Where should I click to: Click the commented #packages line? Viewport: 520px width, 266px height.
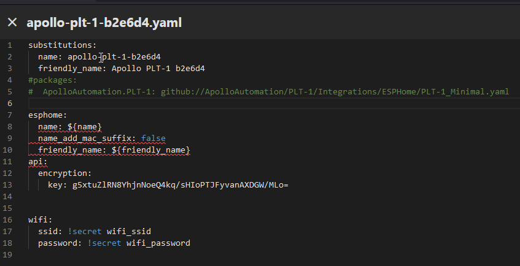point(52,80)
